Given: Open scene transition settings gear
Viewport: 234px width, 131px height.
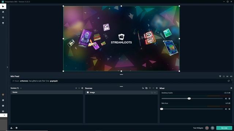Looking at the screenshot, I should tap(82, 88).
